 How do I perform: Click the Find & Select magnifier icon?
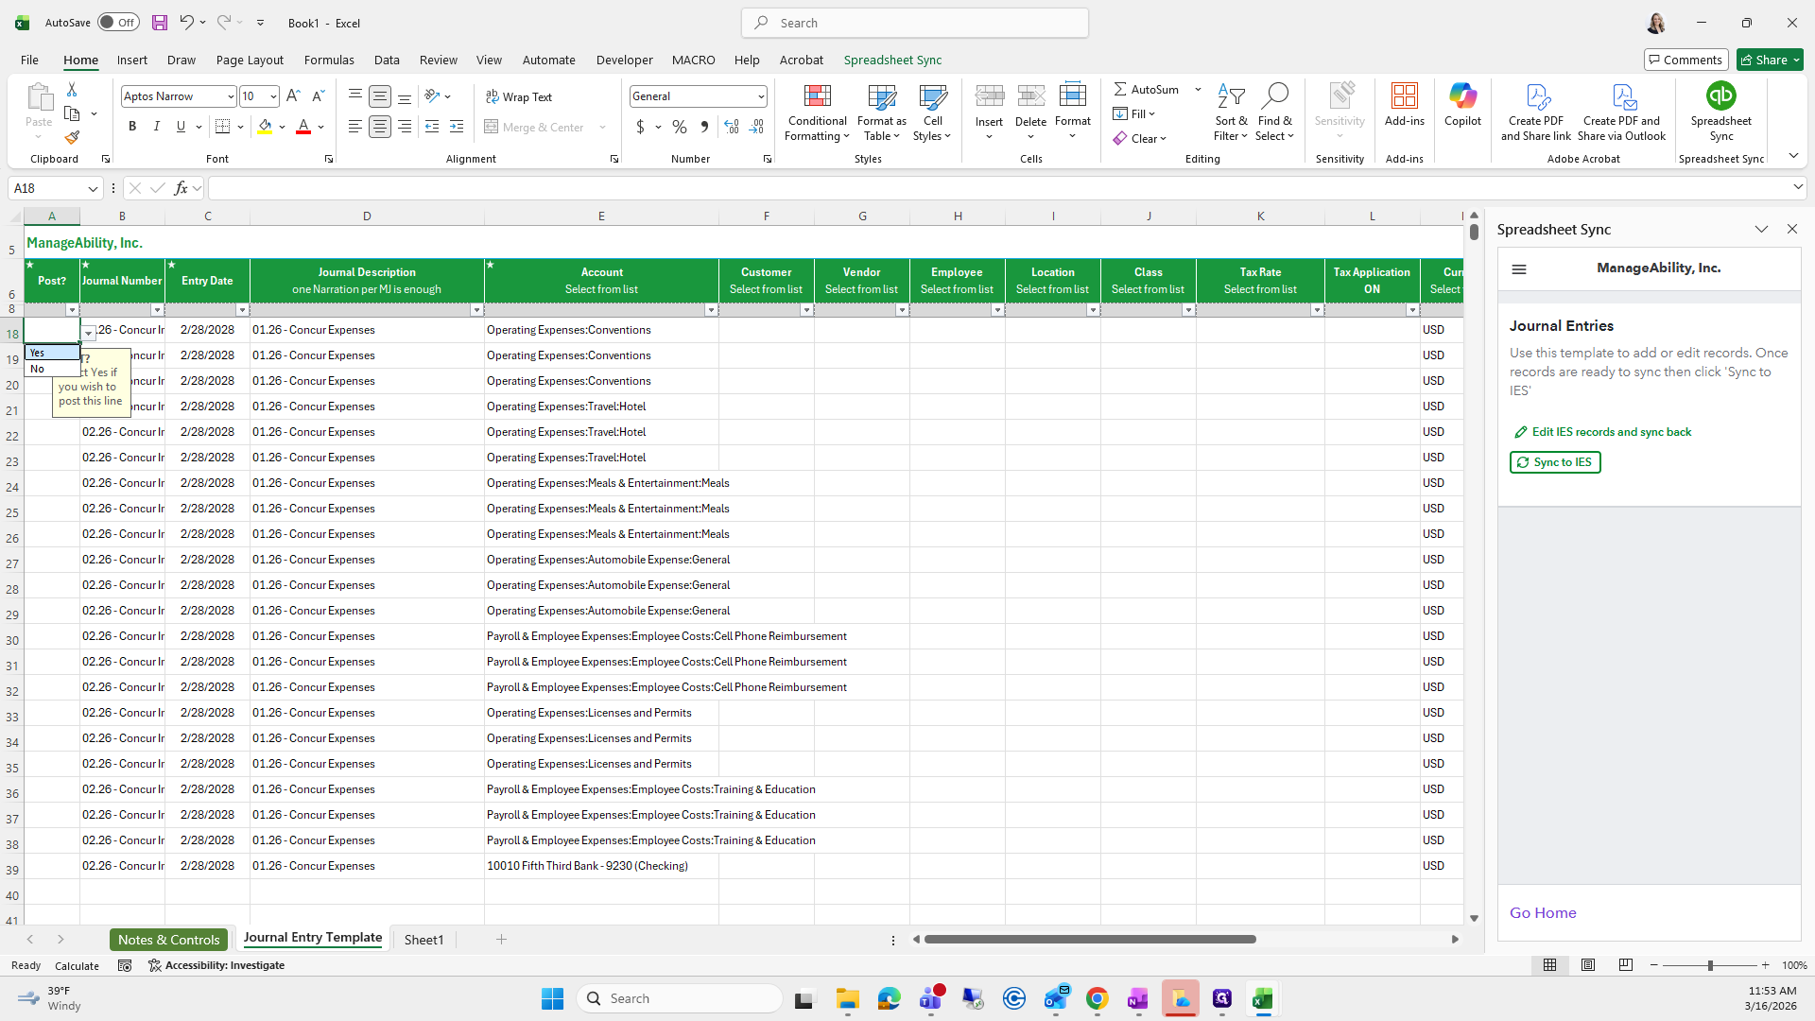coord(1274,96)
